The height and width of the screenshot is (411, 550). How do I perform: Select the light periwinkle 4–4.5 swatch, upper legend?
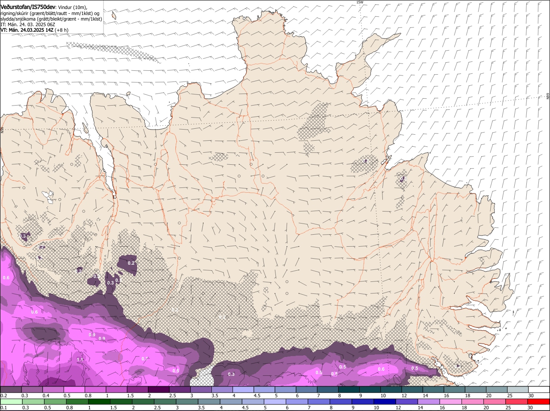coord(242,390)
